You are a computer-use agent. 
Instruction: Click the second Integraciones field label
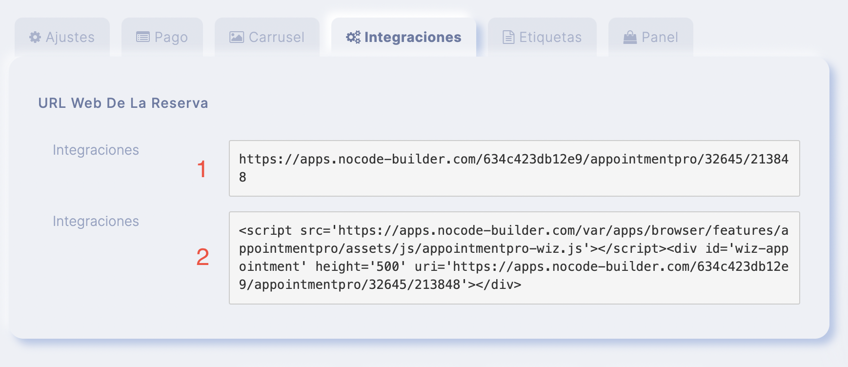pos(96,221)
